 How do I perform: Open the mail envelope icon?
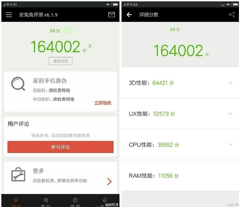(x=111, y=15)
